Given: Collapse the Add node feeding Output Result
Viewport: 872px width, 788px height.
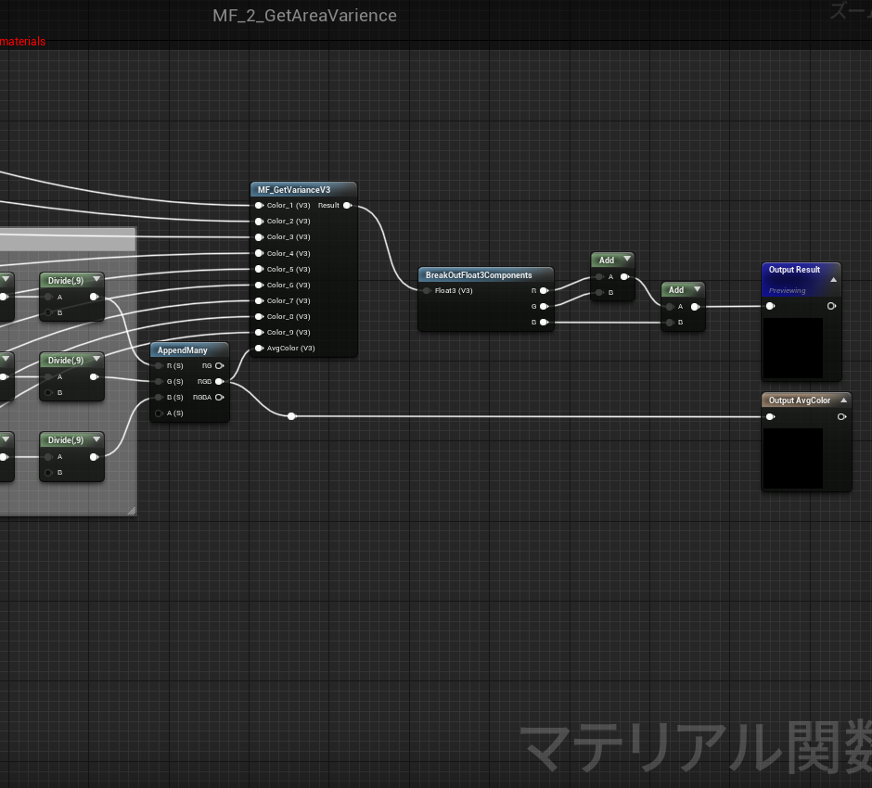Looking at the screenshot, I should [698, 289].
